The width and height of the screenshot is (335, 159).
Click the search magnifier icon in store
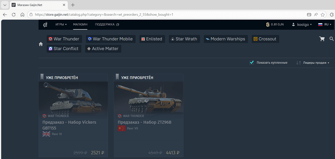click(331, 39)
